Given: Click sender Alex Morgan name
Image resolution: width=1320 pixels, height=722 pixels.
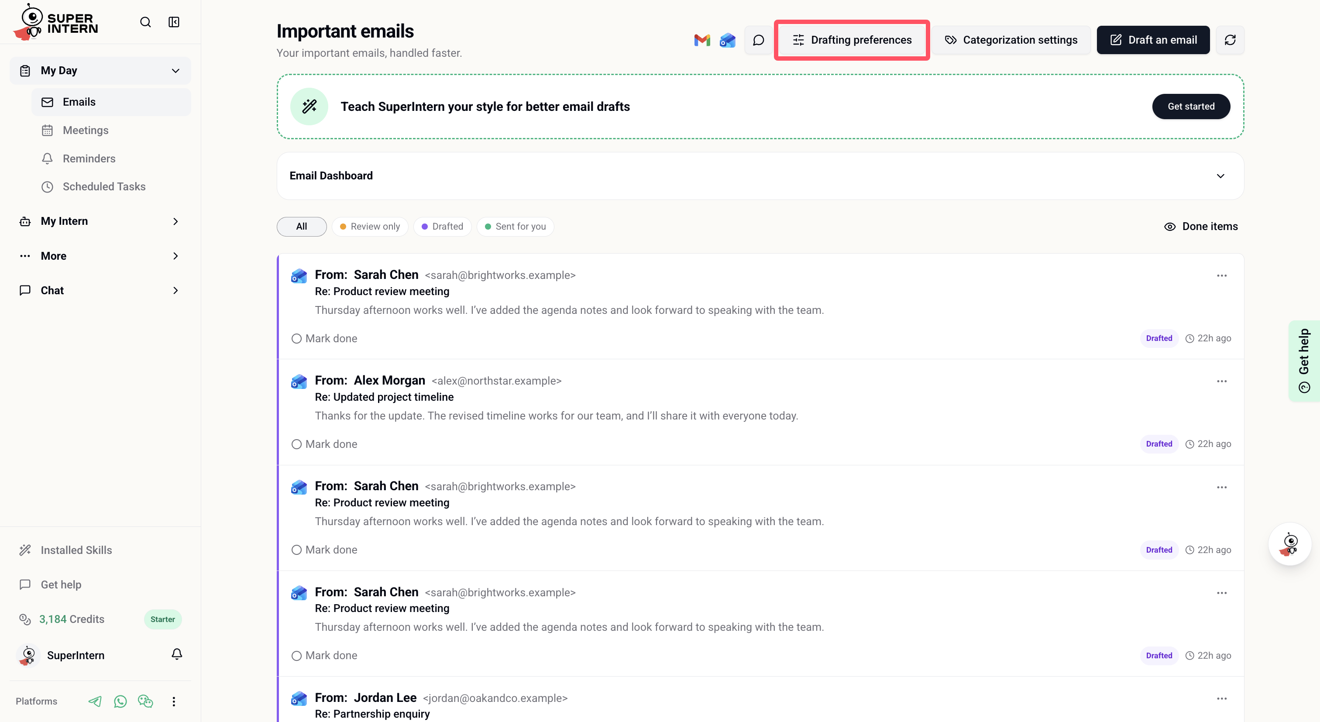Looking at the screenshot, I should tap(389, 381).
